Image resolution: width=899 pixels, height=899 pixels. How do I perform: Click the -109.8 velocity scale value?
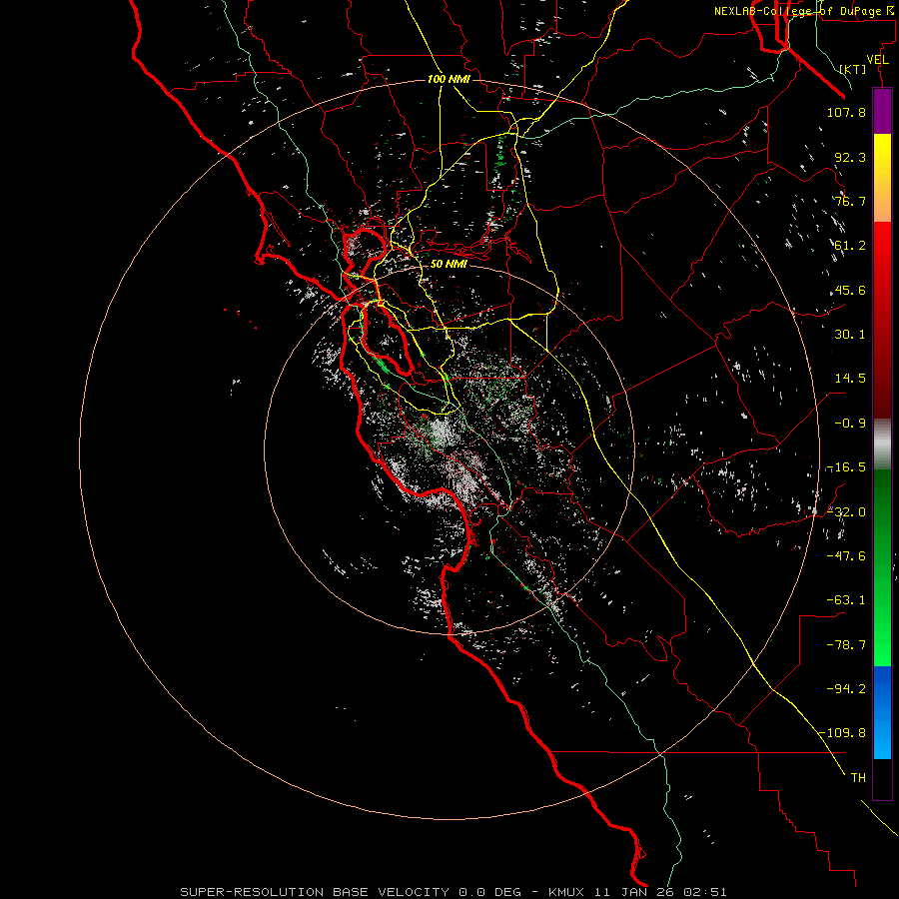842,733
